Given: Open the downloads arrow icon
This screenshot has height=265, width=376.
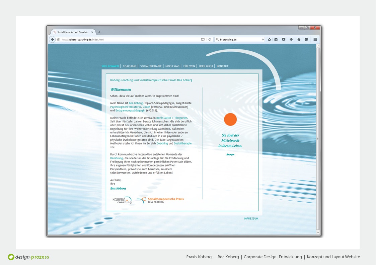Looking at the screenshot, I should (291, 39).
